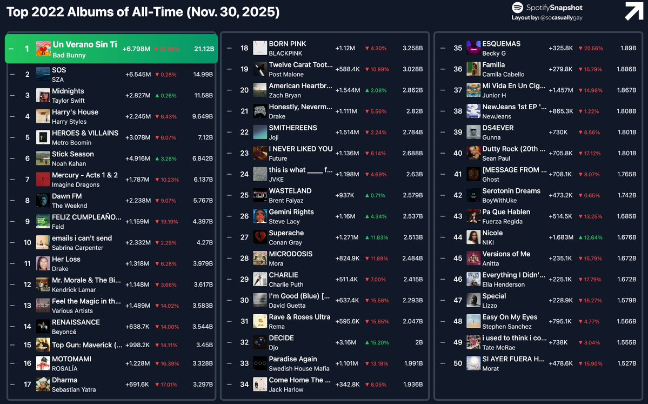Click the Un Verano Sin Ti title

85,44
